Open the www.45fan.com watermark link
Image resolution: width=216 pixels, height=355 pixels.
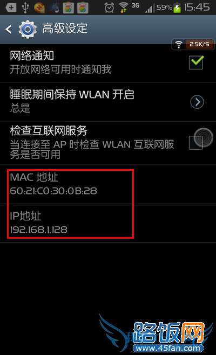(167, 348)
